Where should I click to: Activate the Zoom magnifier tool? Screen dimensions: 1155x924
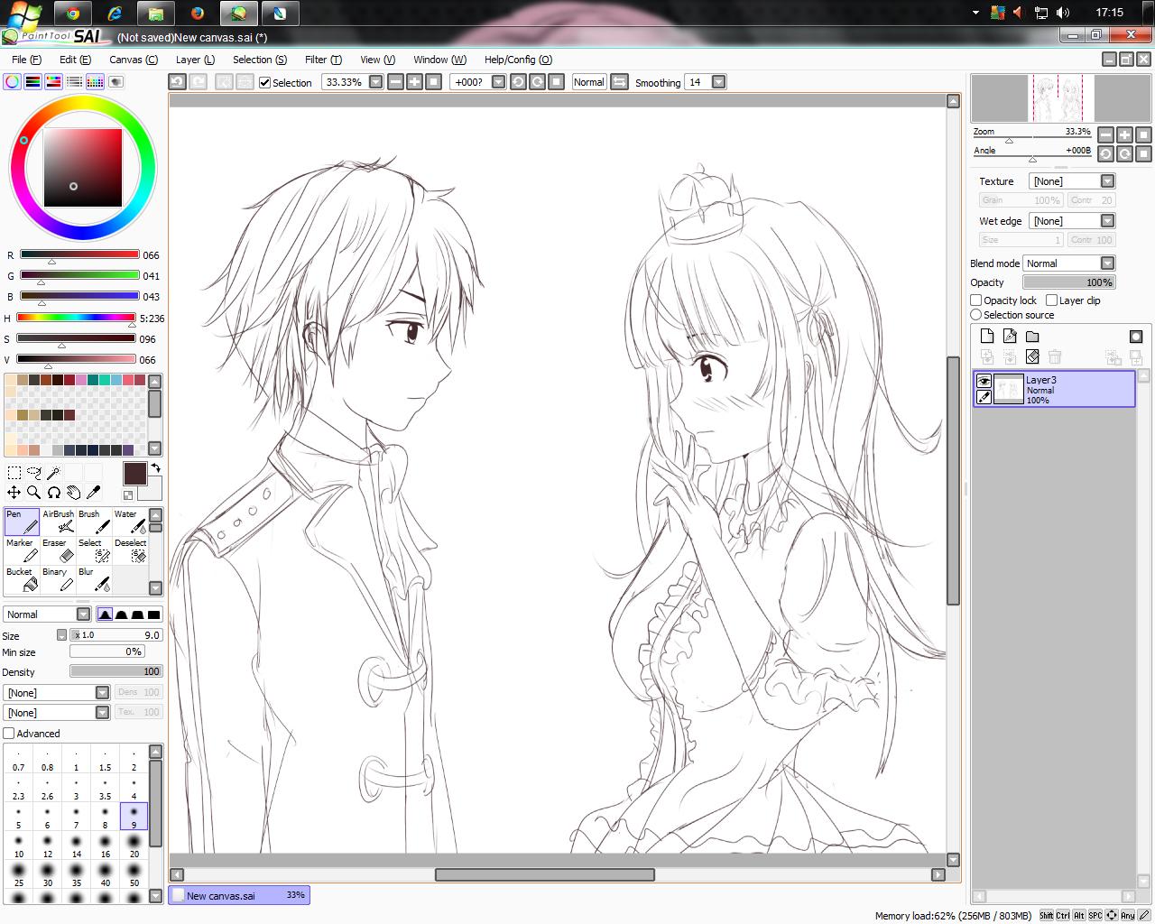33,493
